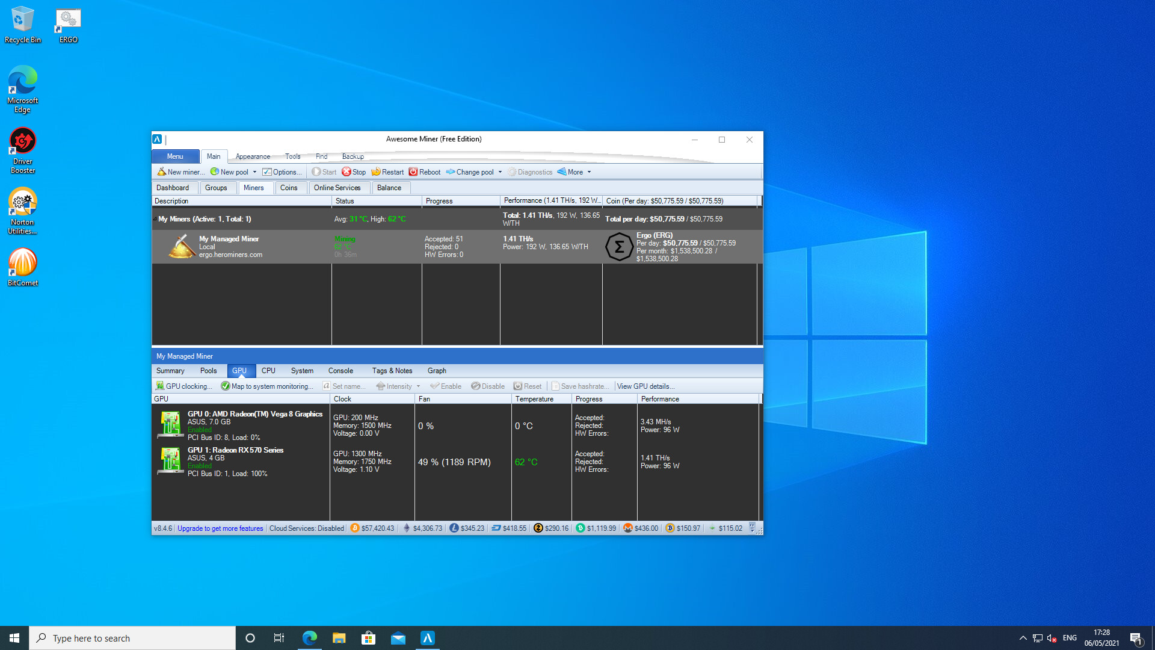Switch to the Console detail tab
Image resolution: width=1155 pixels, height=650 pixels.
pyautogui.click(x=340, y=371)
